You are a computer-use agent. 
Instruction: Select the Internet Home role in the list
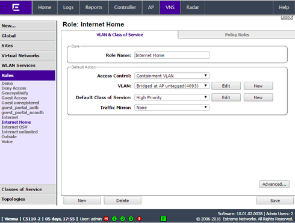click(16, 122)
